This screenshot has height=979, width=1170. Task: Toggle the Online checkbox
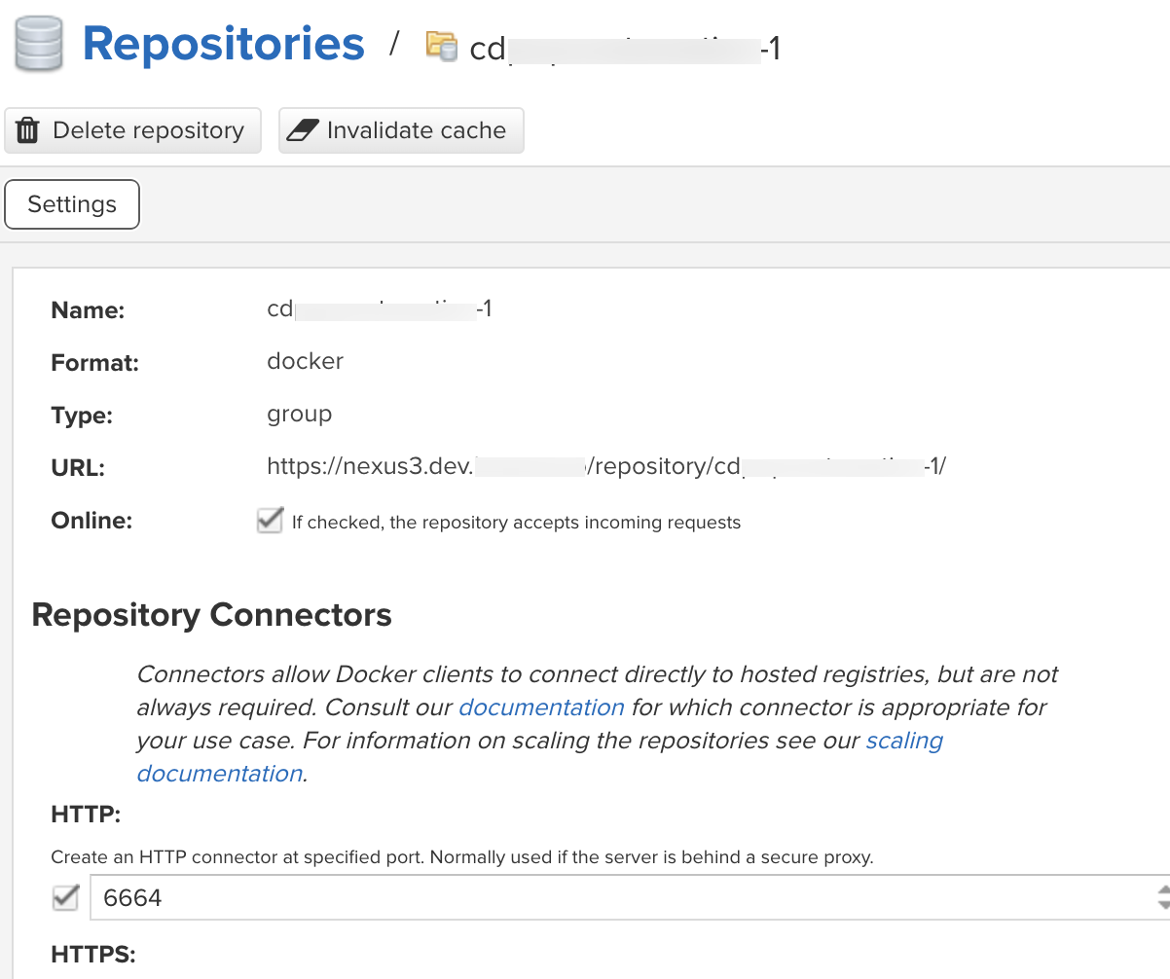pyautogui.click(x=270, y=522)
